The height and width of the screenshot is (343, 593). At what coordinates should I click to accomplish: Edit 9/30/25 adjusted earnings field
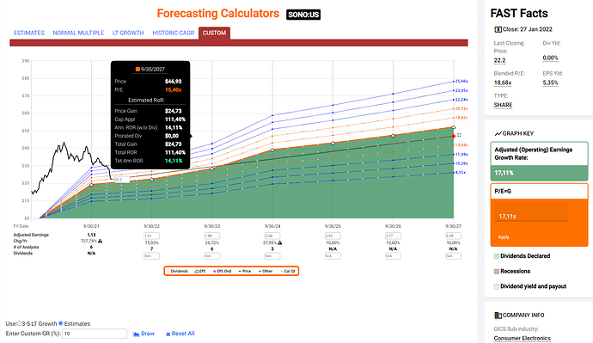point(333,236)
